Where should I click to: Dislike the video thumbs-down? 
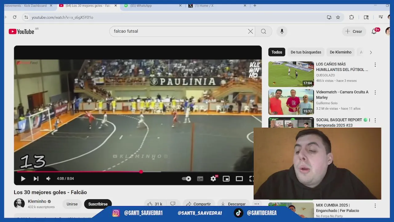point(173,204)
